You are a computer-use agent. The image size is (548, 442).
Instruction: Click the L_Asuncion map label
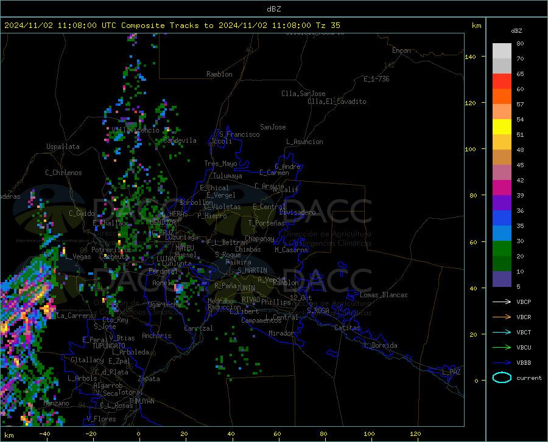pyautogui.click(x=304, y=142)
